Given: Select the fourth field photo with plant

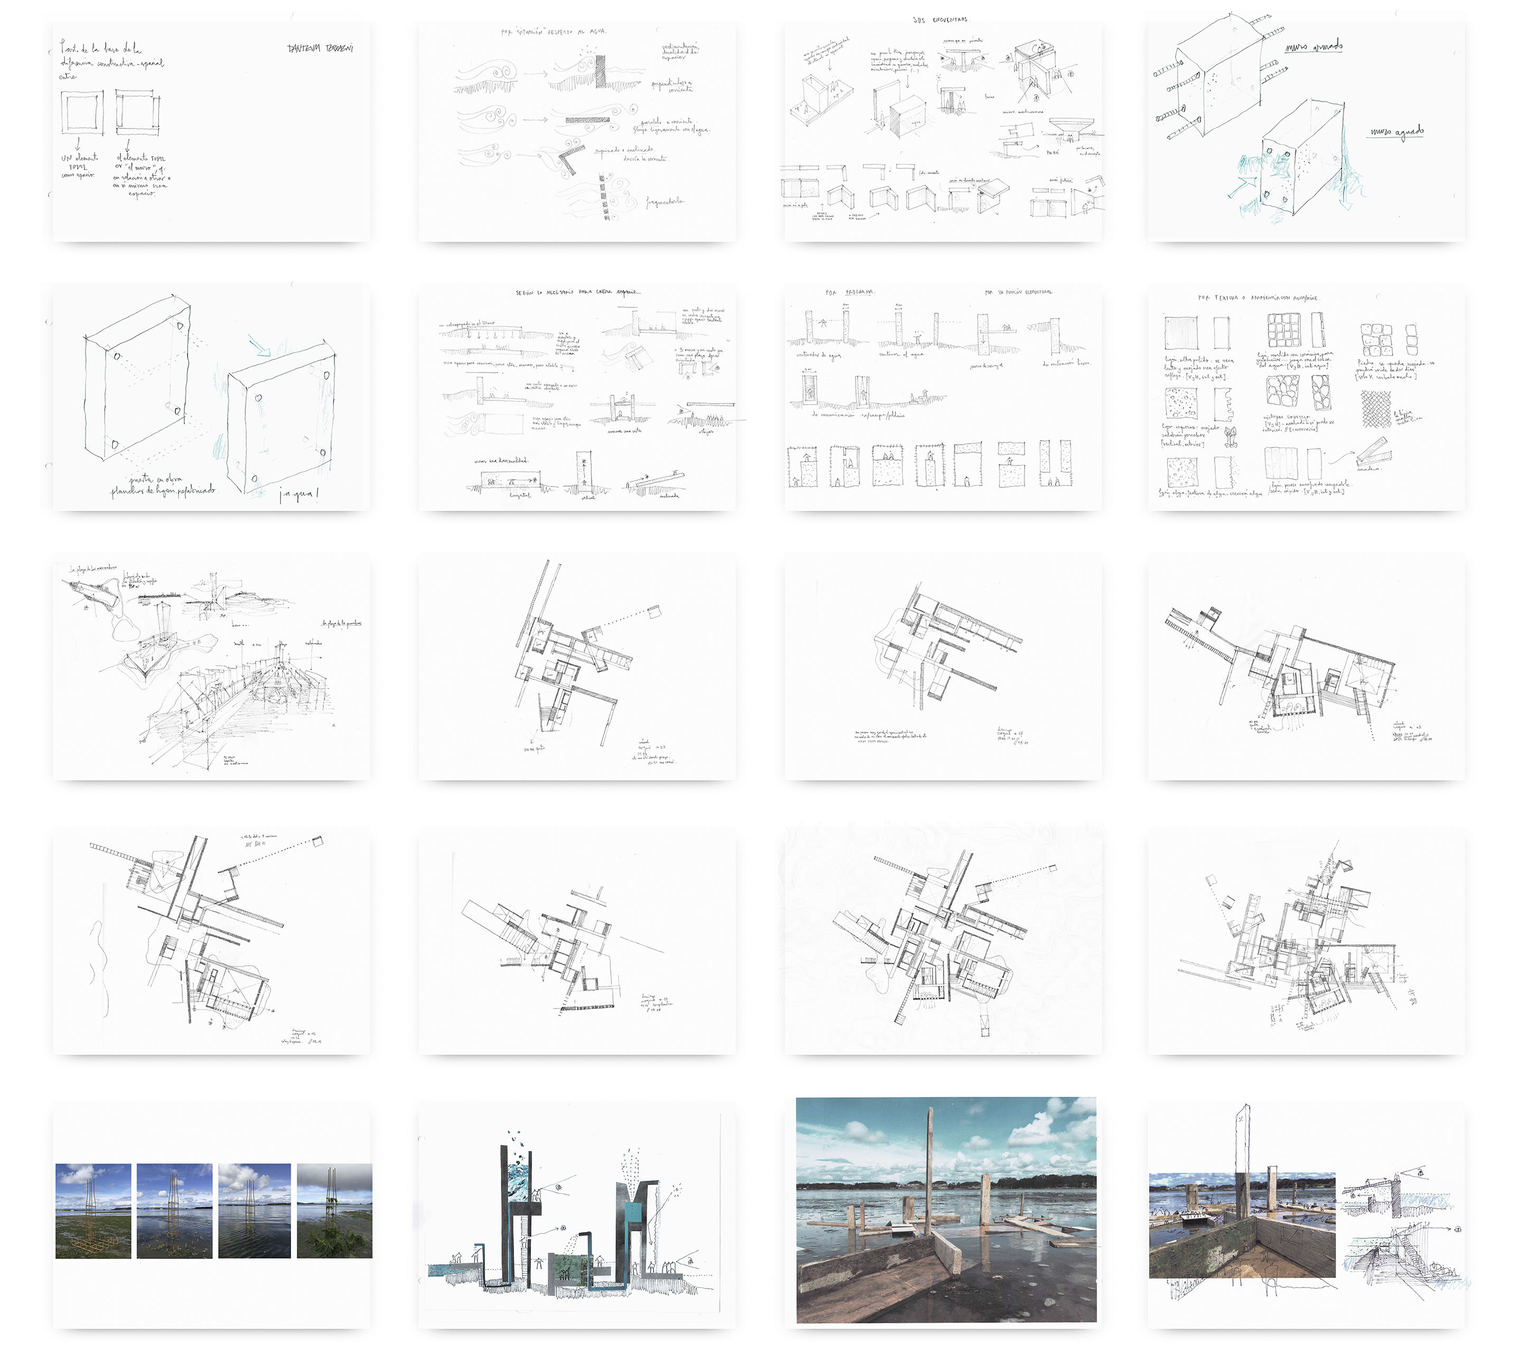Looking at the screenshot, I should pyautogui.click(x=334, y=1211).
